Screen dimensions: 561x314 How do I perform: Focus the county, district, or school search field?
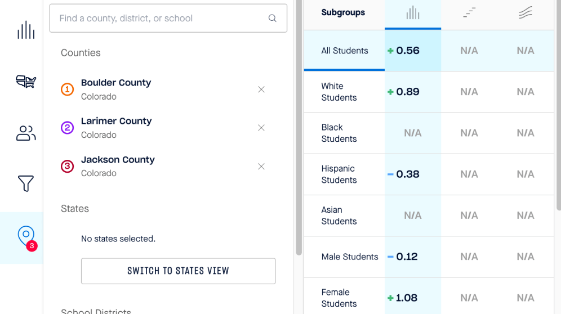(168, 18)
